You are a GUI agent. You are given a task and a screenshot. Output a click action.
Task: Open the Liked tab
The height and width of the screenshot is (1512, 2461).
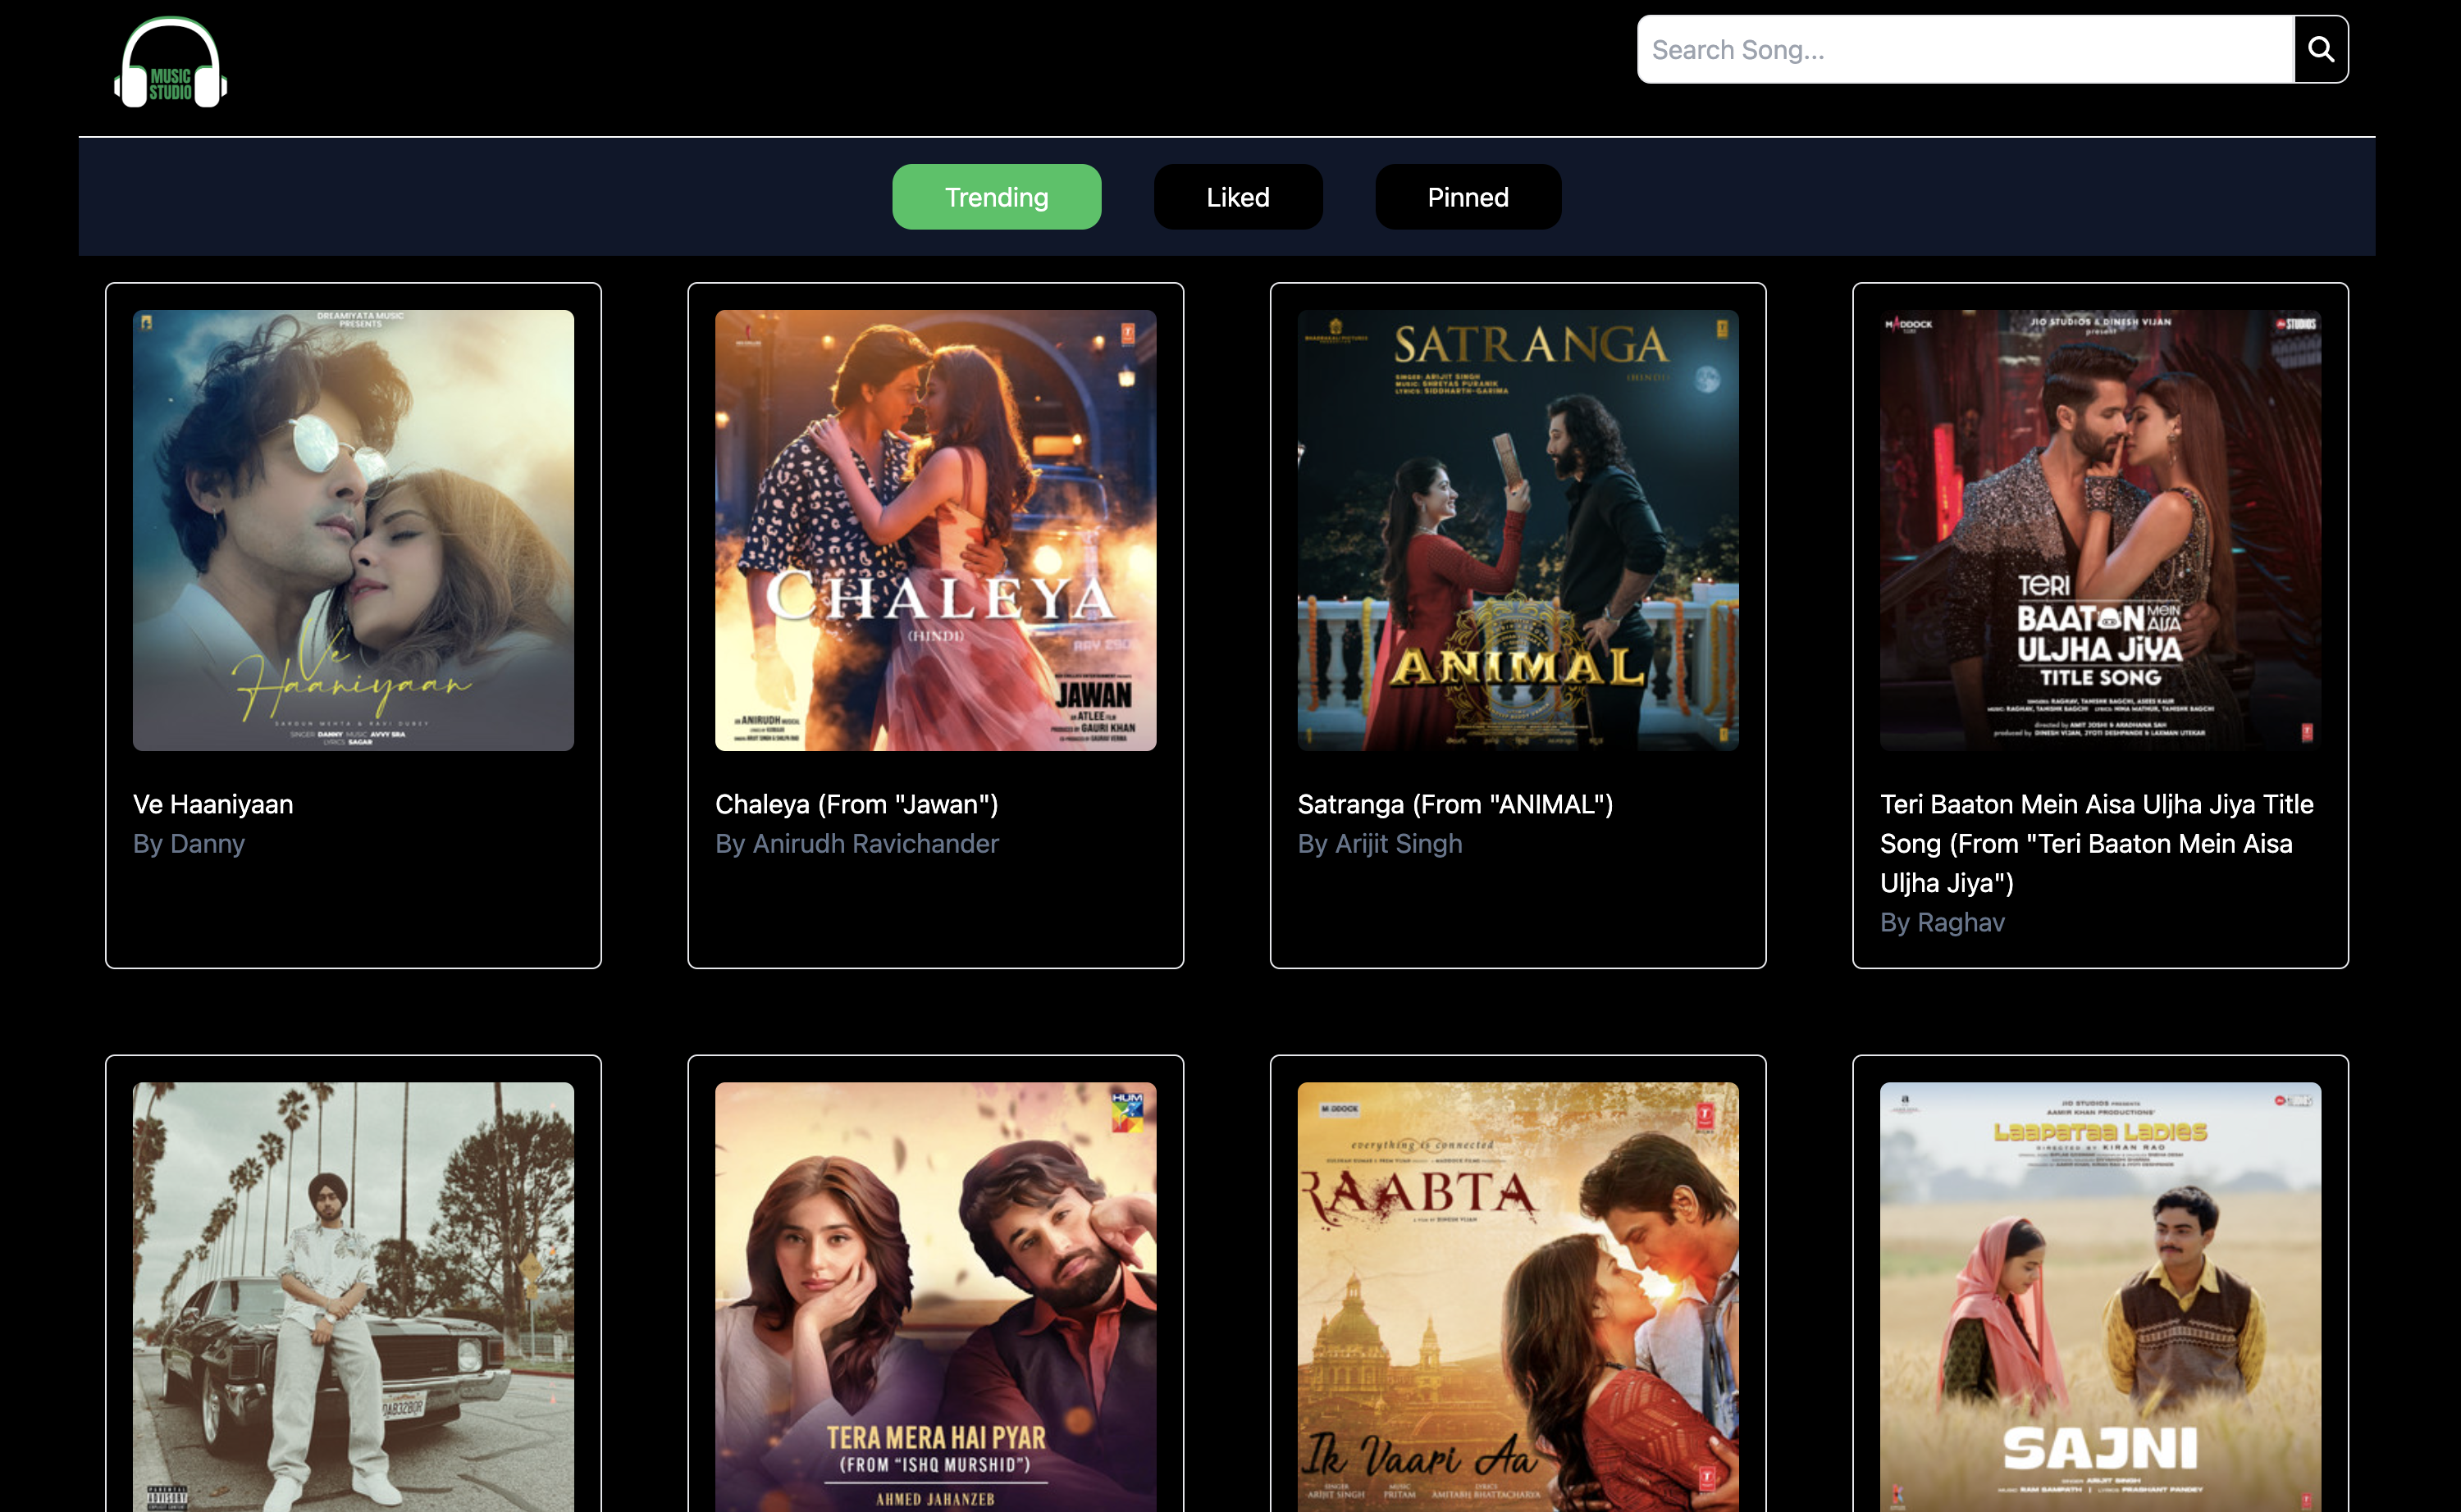(x=1238, y=197)
